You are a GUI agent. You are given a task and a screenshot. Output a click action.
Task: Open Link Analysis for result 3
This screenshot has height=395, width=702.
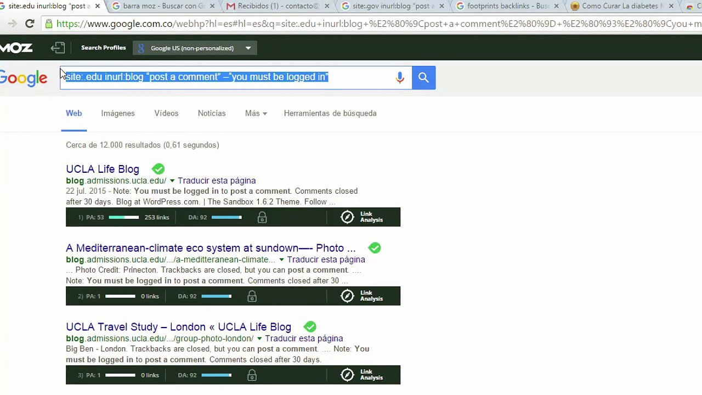click(362, 375)
